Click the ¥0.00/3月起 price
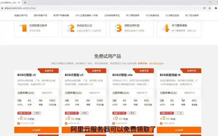218x136 pixels. 26,118
